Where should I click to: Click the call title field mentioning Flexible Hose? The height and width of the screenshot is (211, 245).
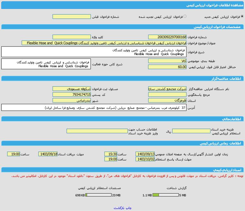tap(104, 43)
